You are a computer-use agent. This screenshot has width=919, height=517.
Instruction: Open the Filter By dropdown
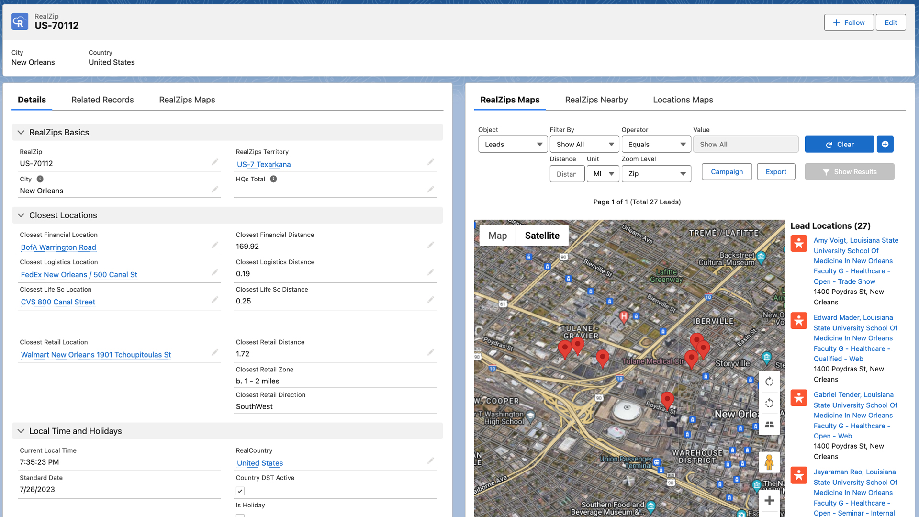pyautogui.click(x=584, y=145)
